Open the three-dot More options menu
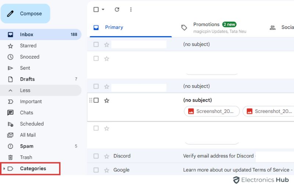294x184 pixels. tap(131, 10)
